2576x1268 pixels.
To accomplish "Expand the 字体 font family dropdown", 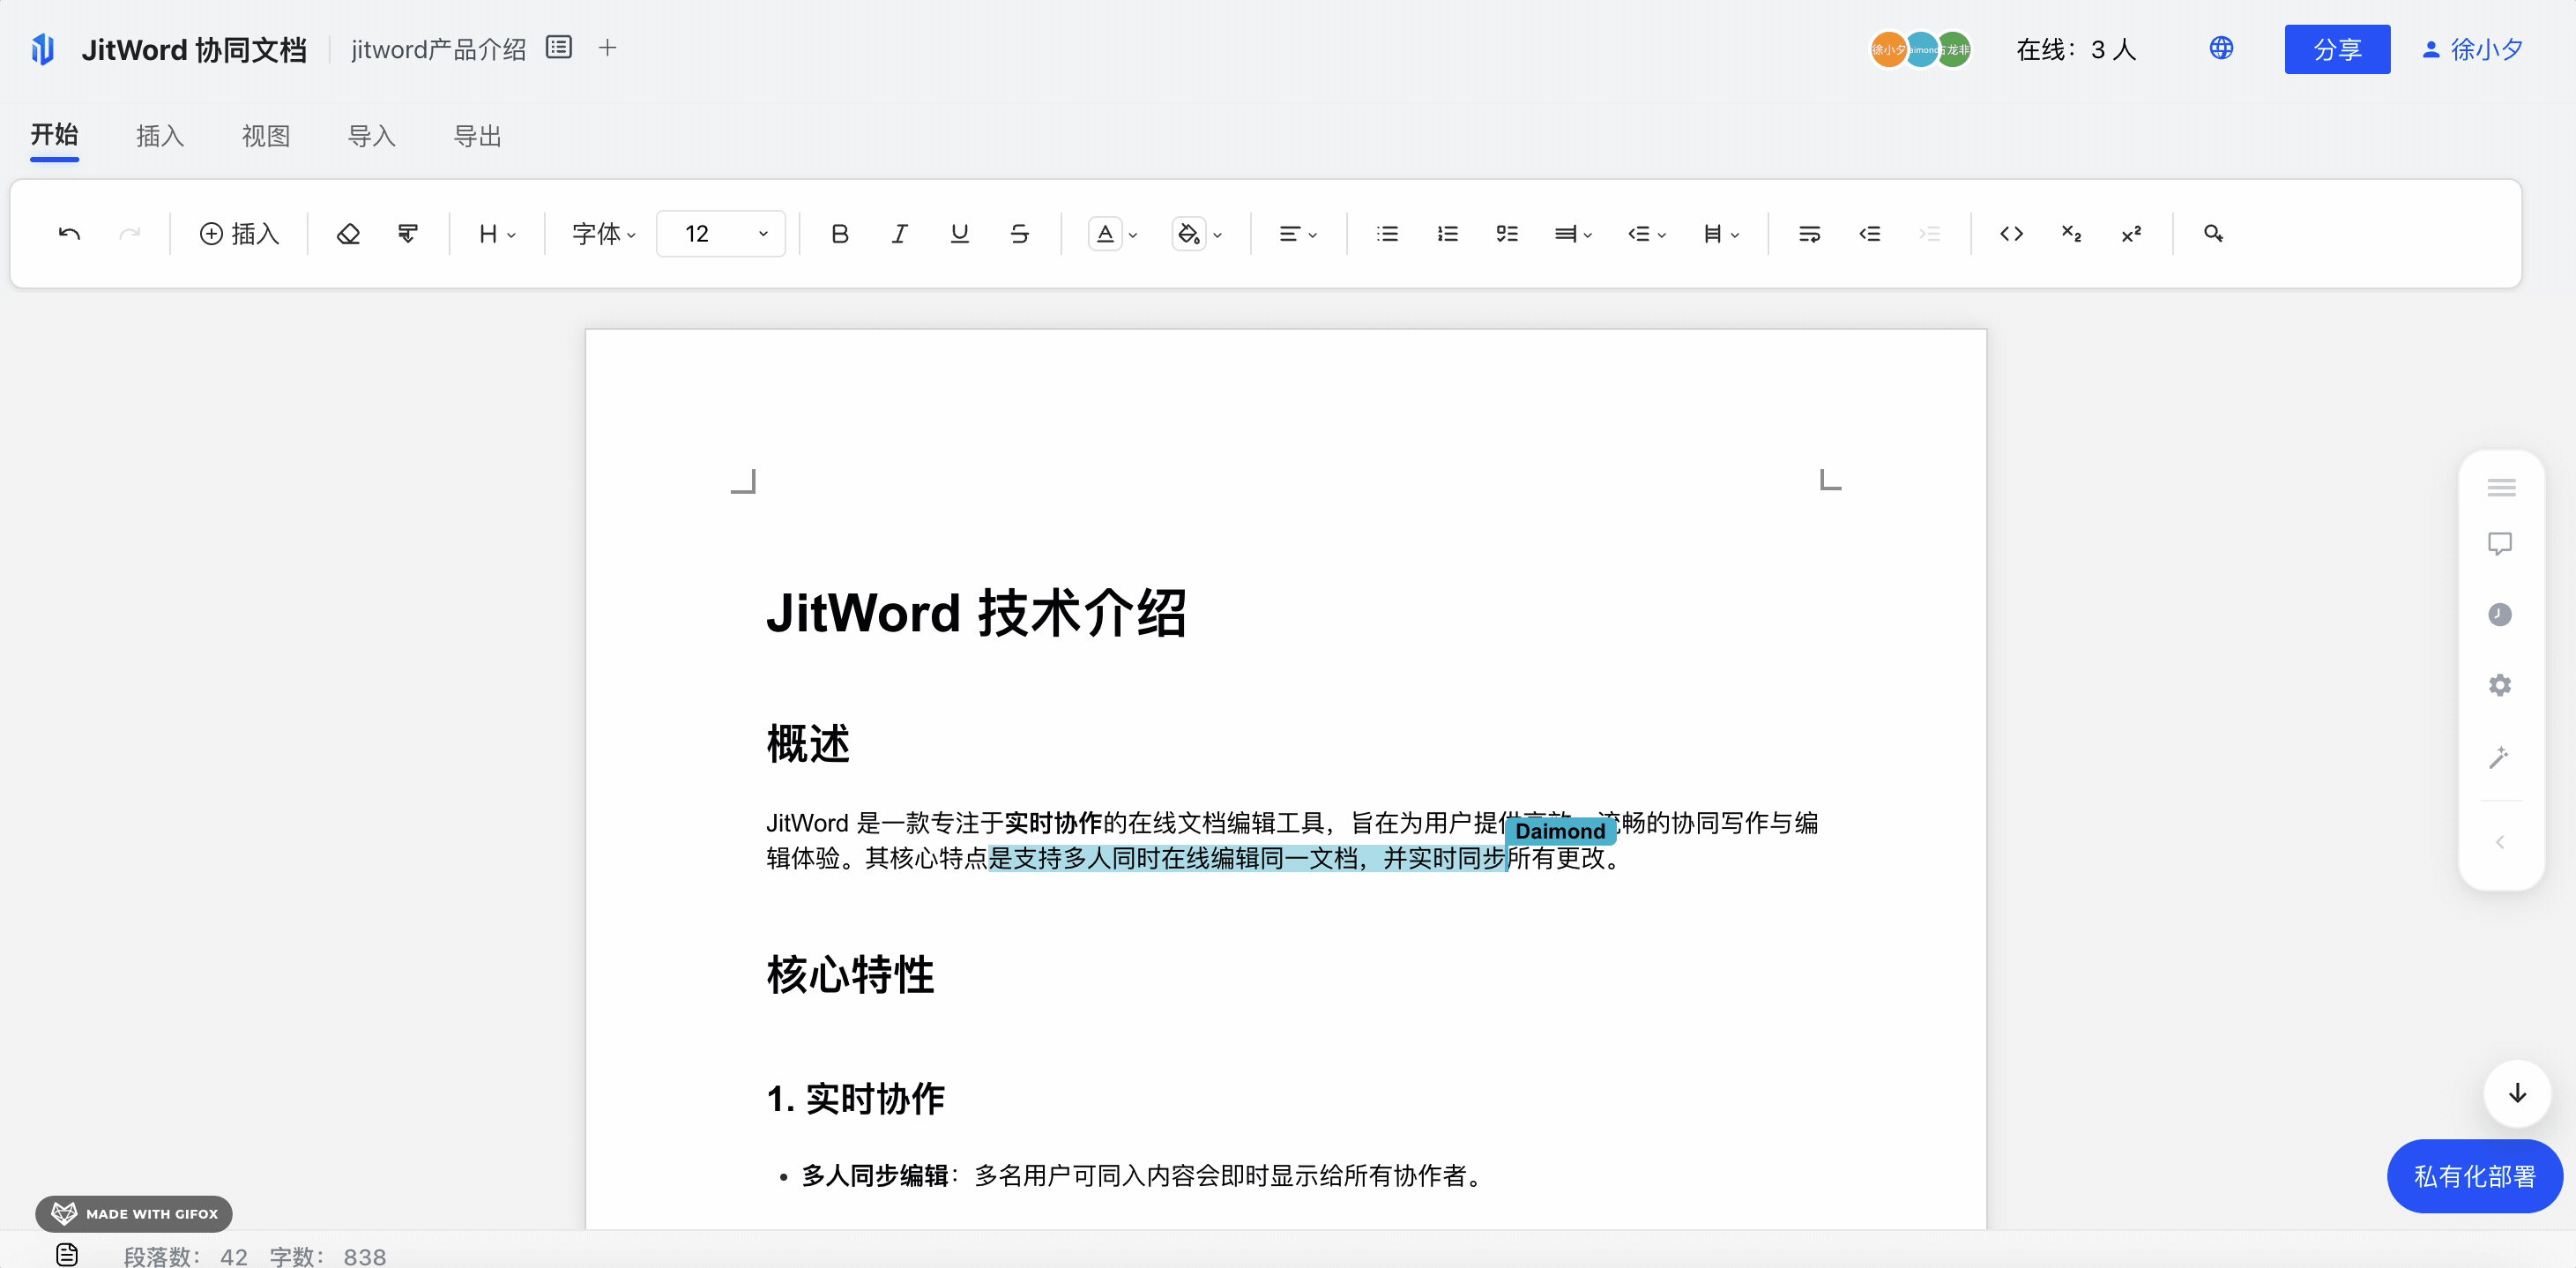I will [603, 234].
